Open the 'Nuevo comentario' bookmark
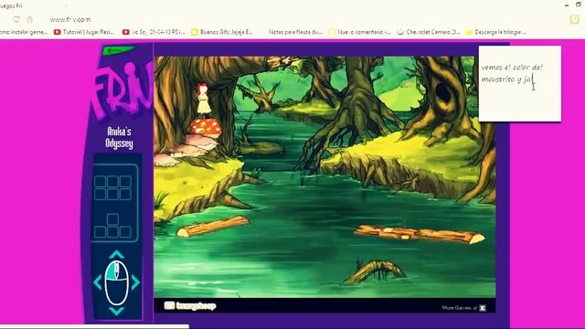Viewport: 585px width, 329px height. pos(359,32)
